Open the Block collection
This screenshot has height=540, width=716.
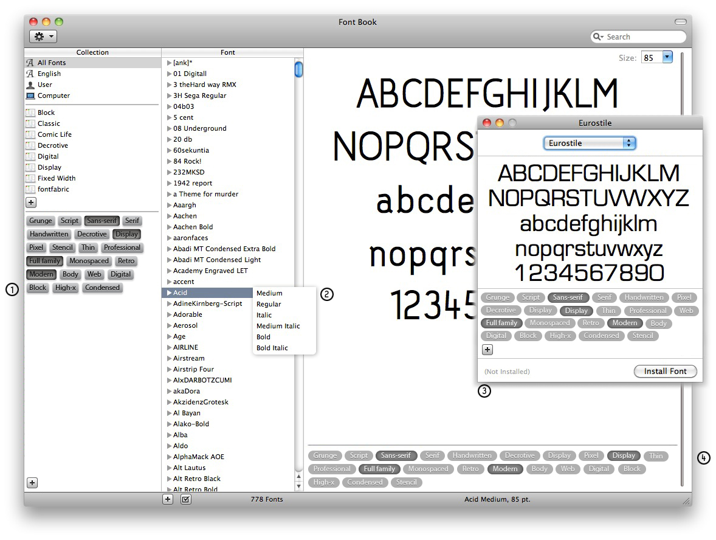coord(93,112)
